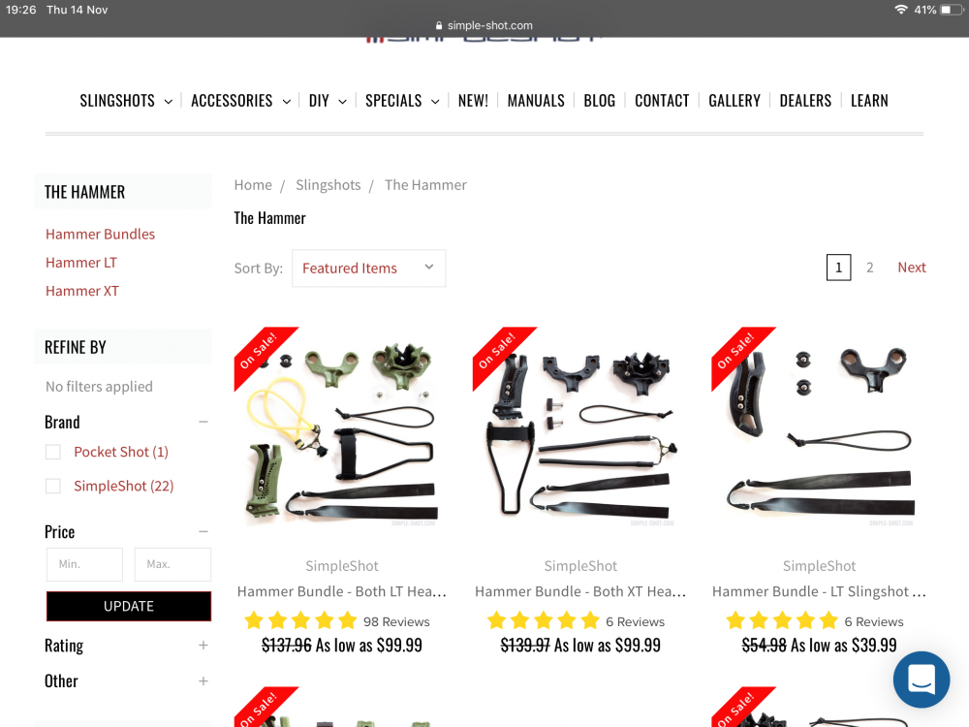Open the Sort By Featured Items dropdown
The width and height of the screenshot is (969, 727).
[x=369, y=269]
